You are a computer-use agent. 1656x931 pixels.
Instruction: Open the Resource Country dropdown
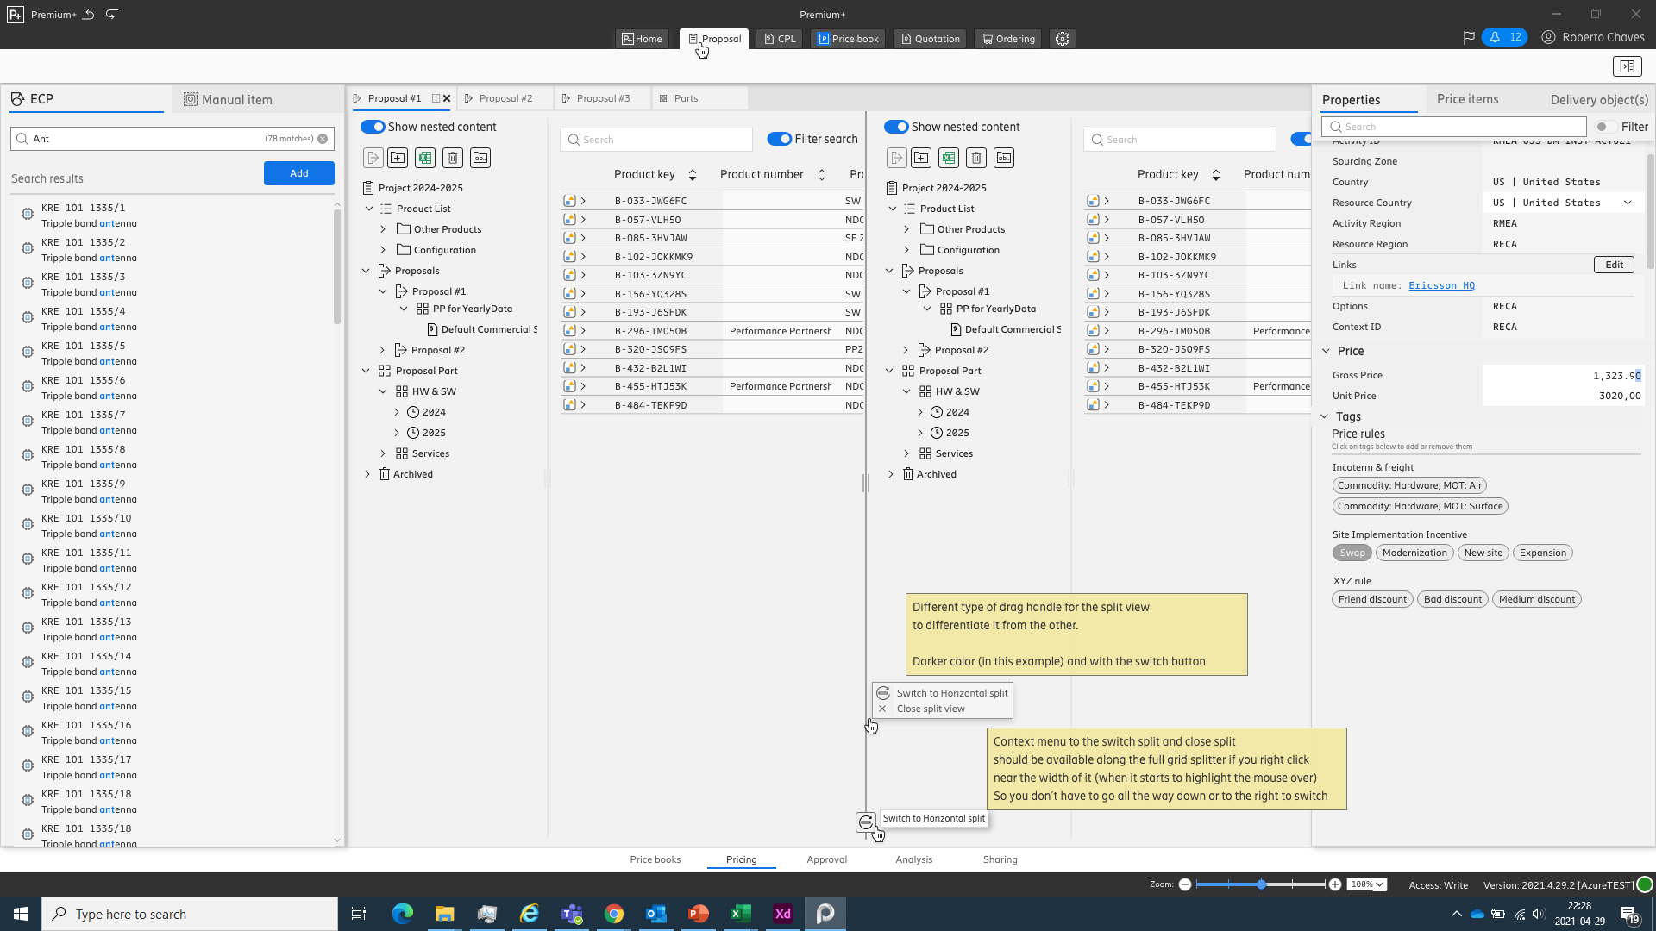(1628, 203)
